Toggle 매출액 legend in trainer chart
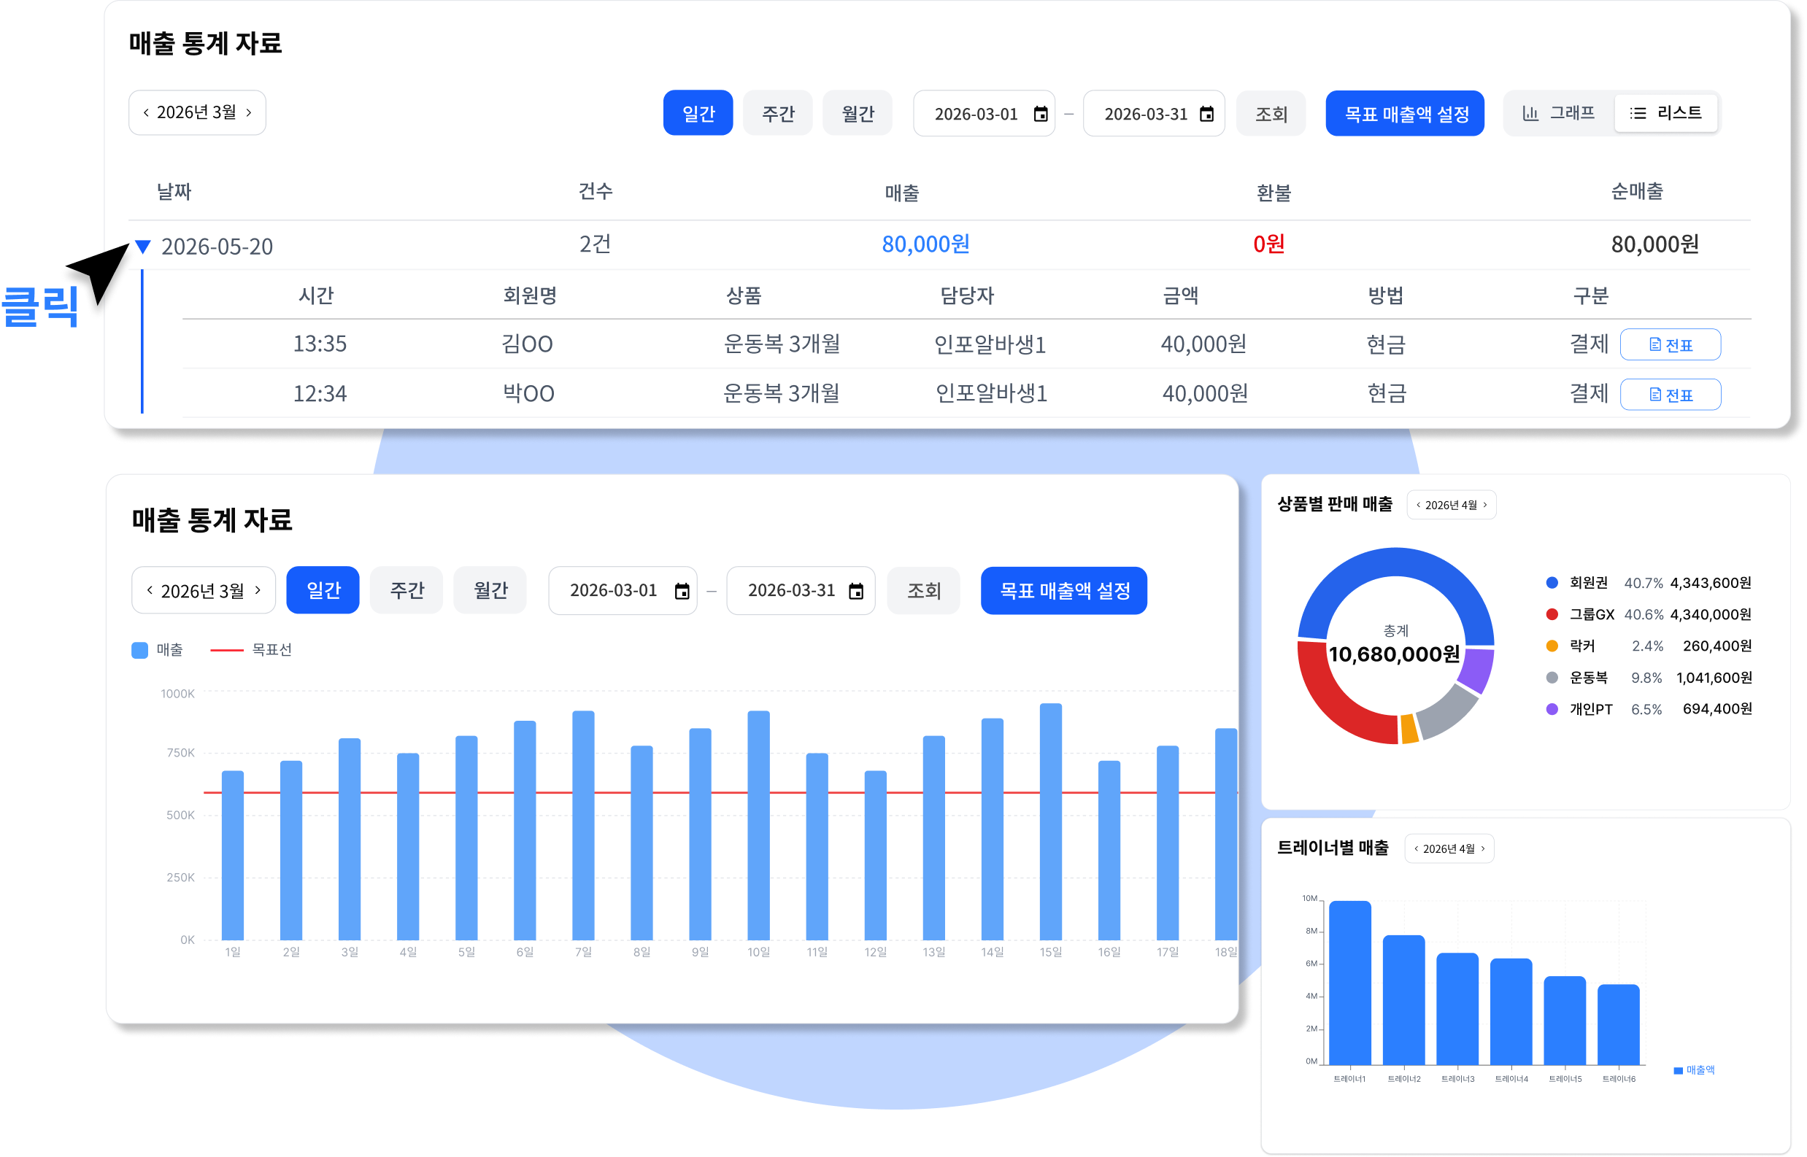 pos(1695,1071)
